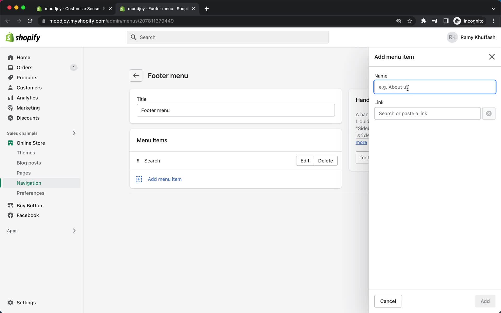Viewport: 501px width, 313px height.
Task: Click the Link search or paste field
Action: coord(427,113)
